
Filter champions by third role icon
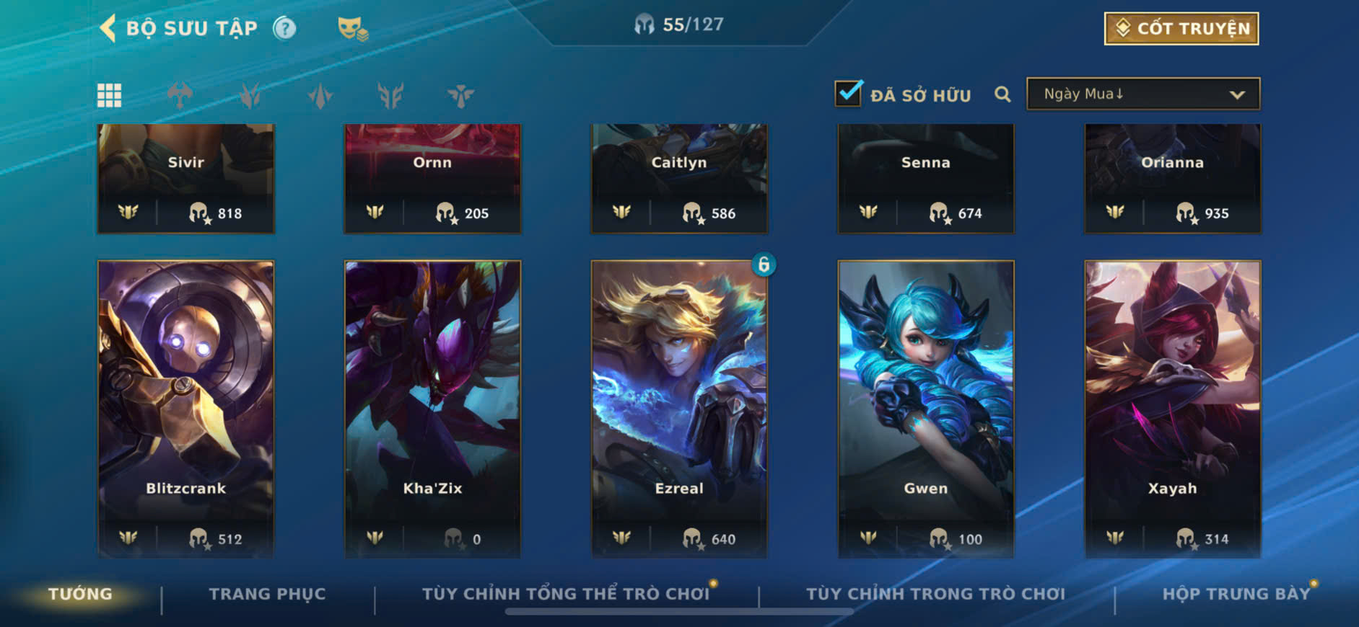pyautogui.click(x=320, y=95)
